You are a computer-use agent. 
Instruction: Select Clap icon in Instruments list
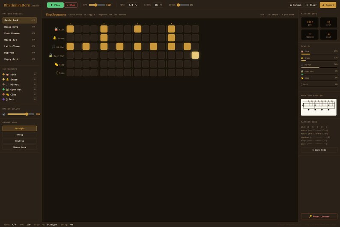(x=7, y=95)
